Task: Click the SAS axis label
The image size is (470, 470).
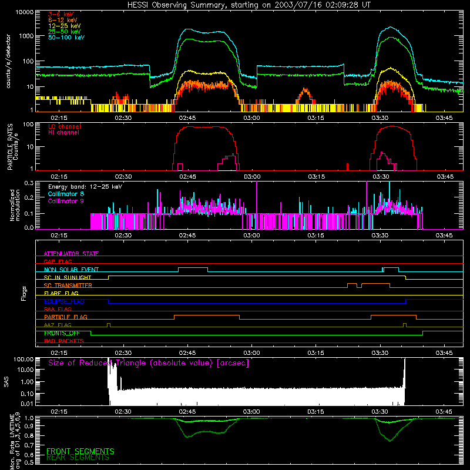Action: pyautogui.click(x=6, y=381)
